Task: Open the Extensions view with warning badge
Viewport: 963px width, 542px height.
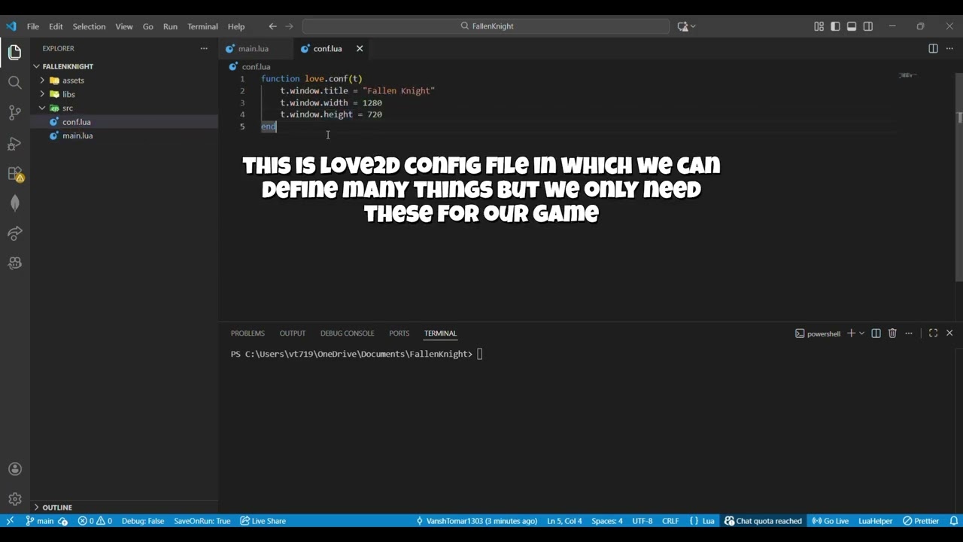Action: 15,174
